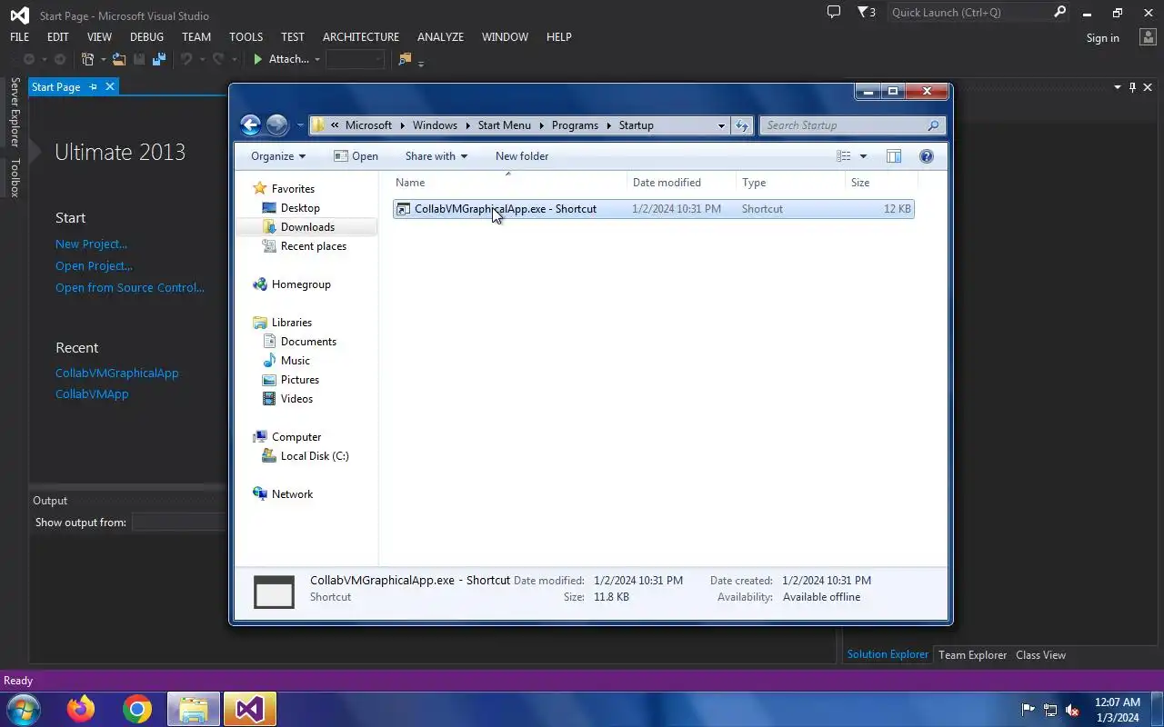The height and width of the screenshot is (727, 1164).
Task: Open the Share with menu
Action: pos(436,156)
